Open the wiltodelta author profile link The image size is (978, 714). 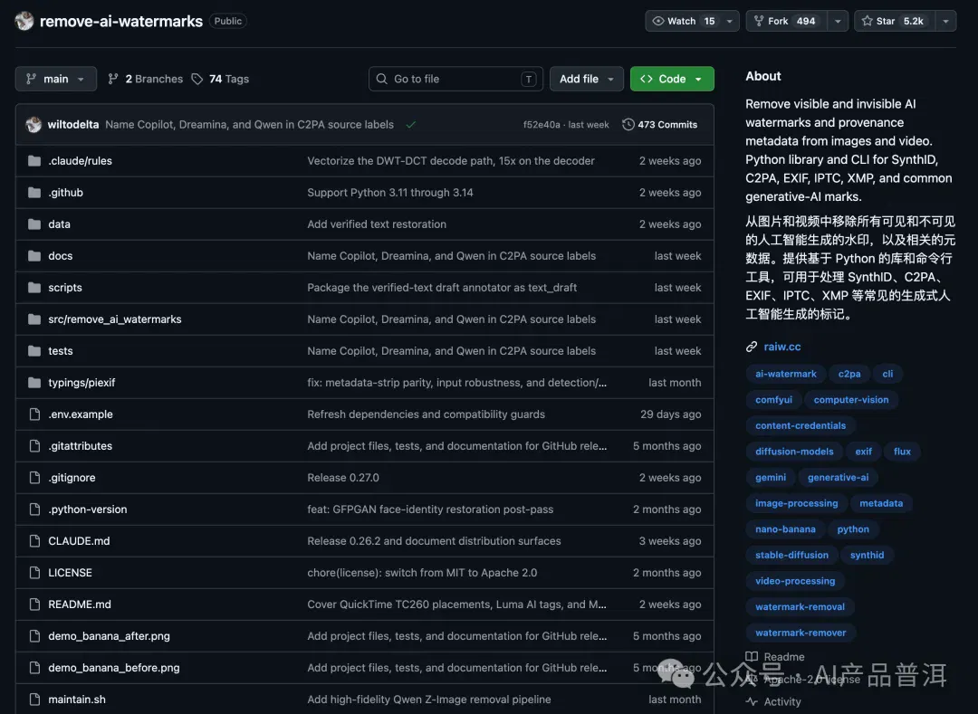(73, 125)
